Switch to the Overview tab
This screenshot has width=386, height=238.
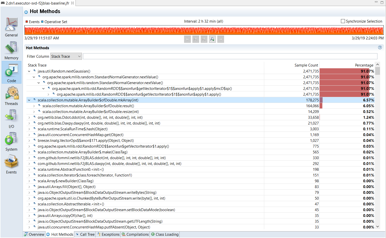click(34, 234)
